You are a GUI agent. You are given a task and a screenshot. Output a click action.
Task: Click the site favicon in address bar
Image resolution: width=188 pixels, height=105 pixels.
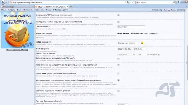(11, 2)
